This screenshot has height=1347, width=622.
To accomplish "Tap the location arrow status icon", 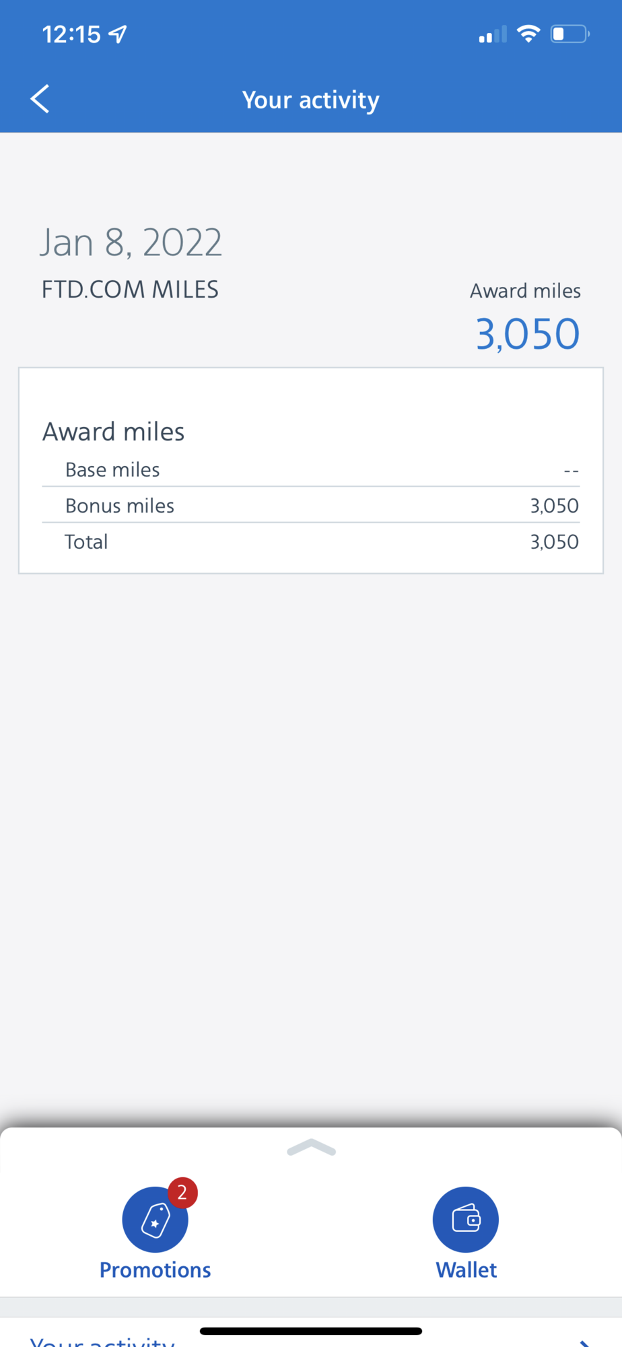I will (118, 34).
